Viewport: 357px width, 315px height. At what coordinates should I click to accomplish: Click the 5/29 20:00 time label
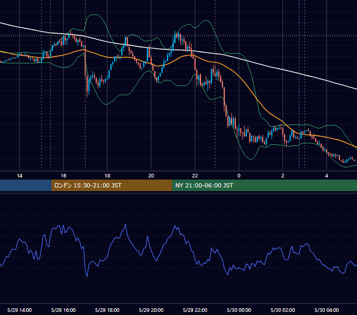[151, 310]
